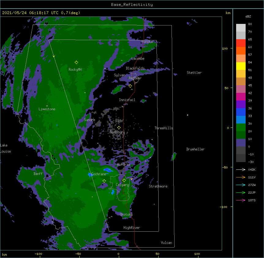The width and height of the screenshot is (264, 258).
Task: Click the Drumheller label on map
Action: coord(195,149)
